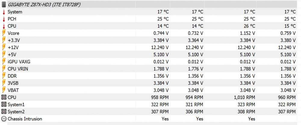Click the lightning bolt icon beside +5V
The image size is (301, 125).
point(4,55)
